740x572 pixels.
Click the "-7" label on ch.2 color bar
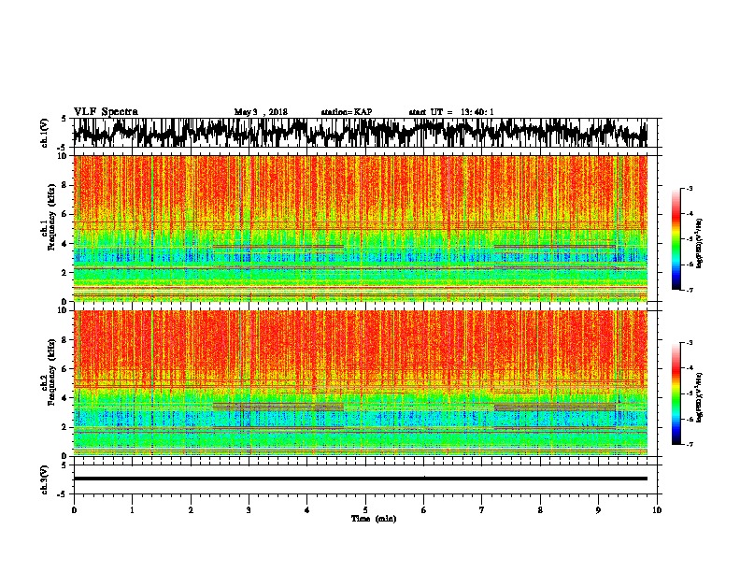(689, 445)
